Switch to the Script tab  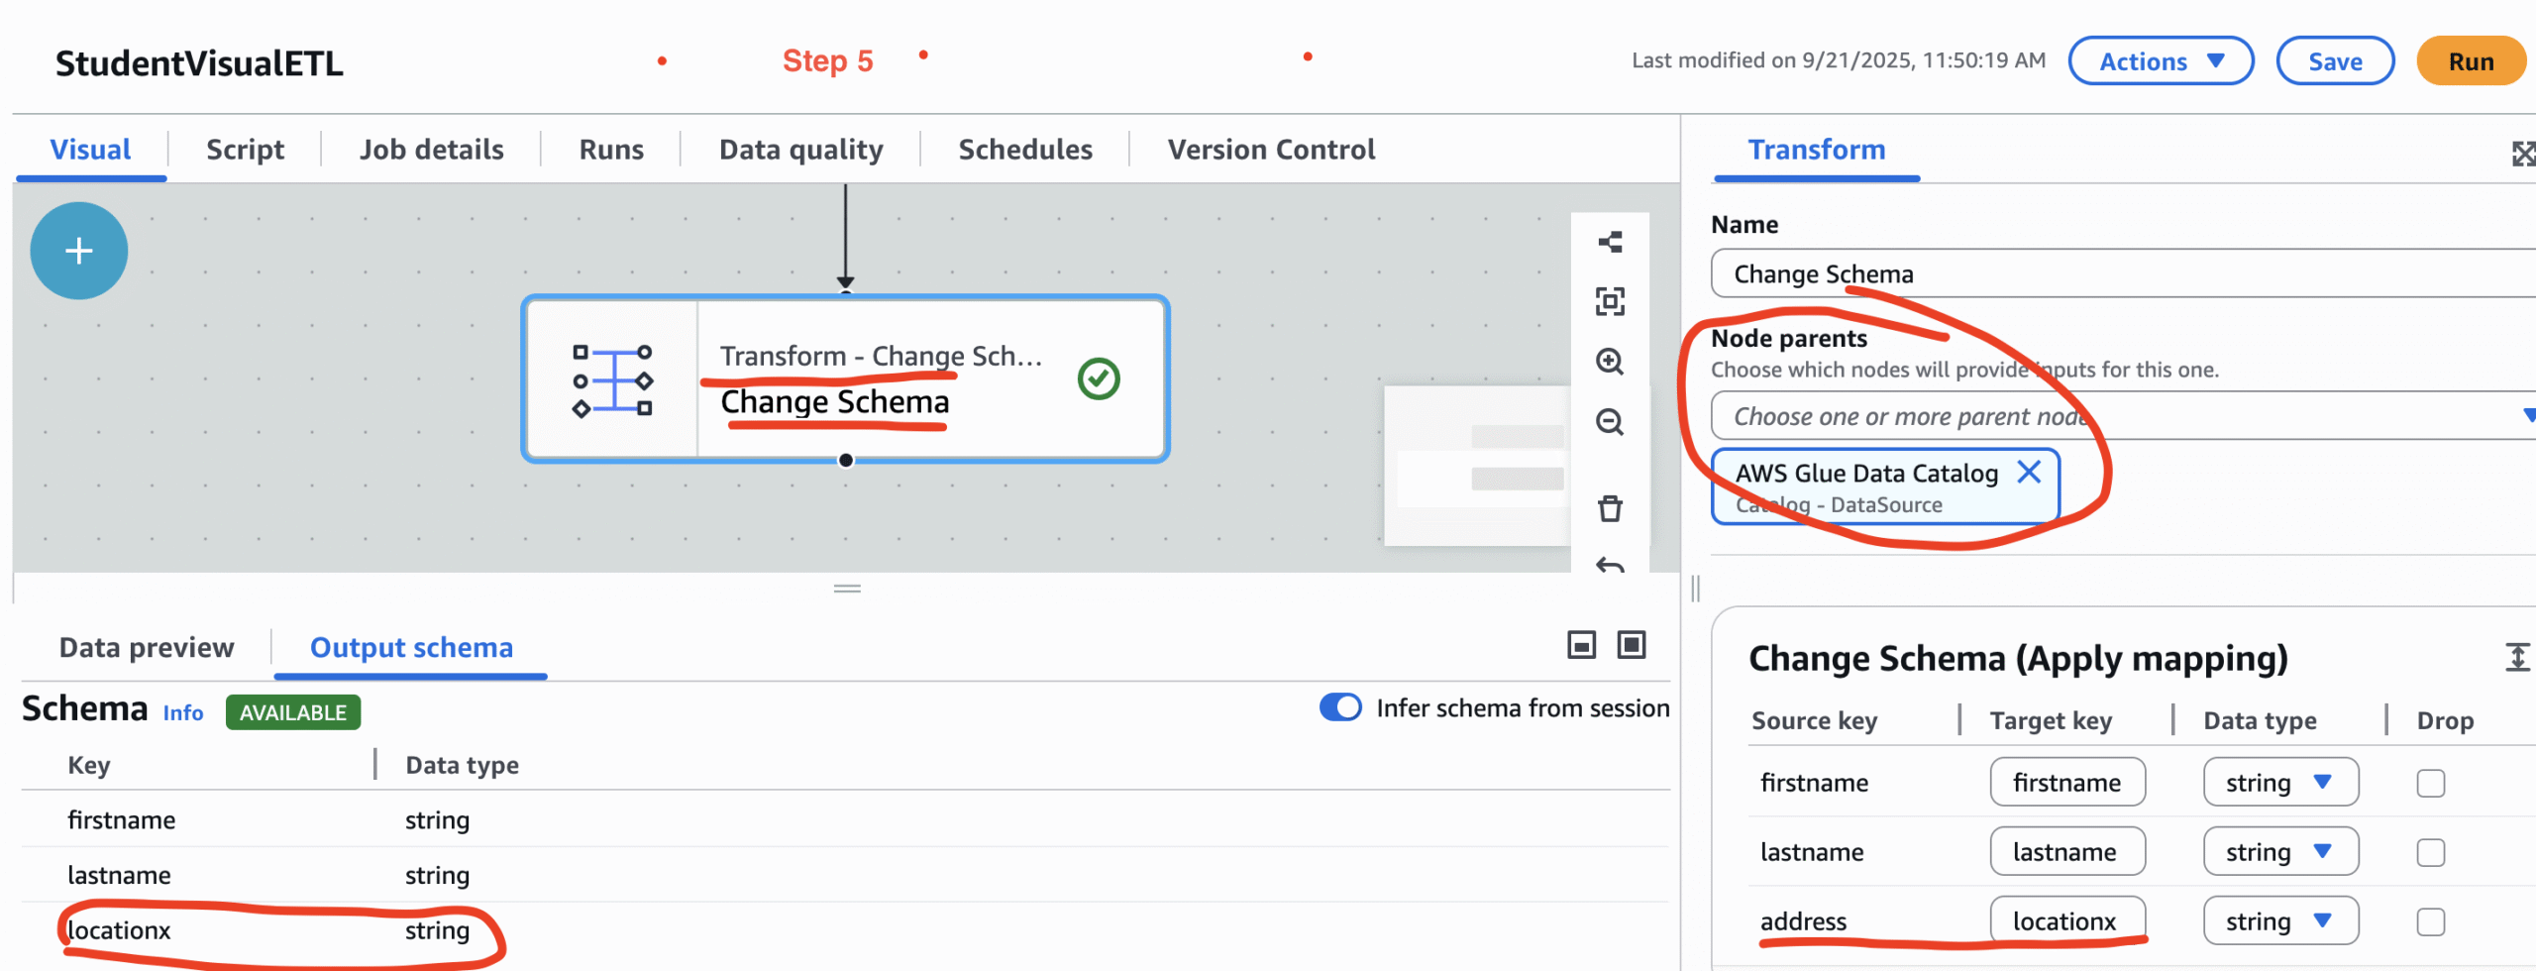[x=245, y=150]
